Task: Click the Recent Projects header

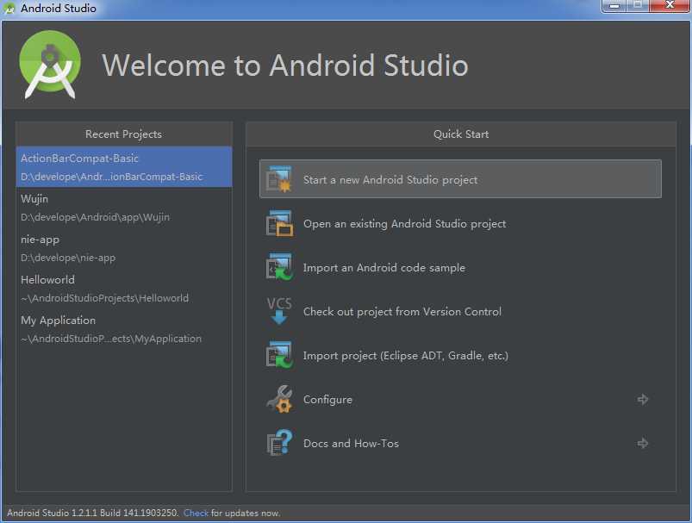Action: click(123, 134)
